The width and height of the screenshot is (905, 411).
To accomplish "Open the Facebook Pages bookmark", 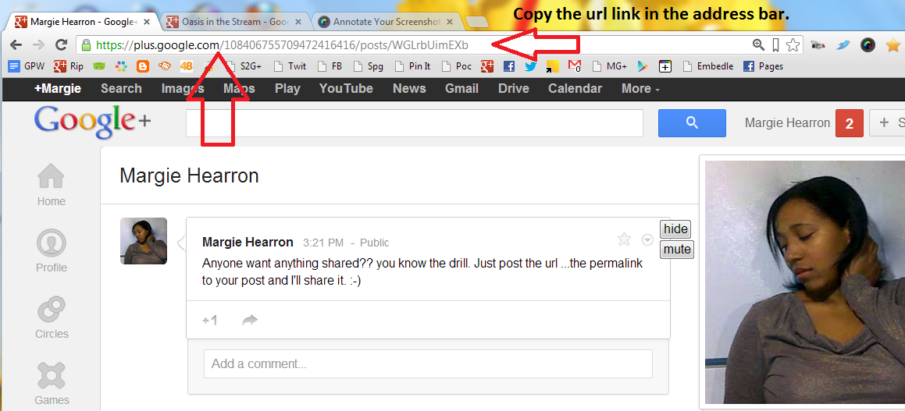I will point(763,66).
